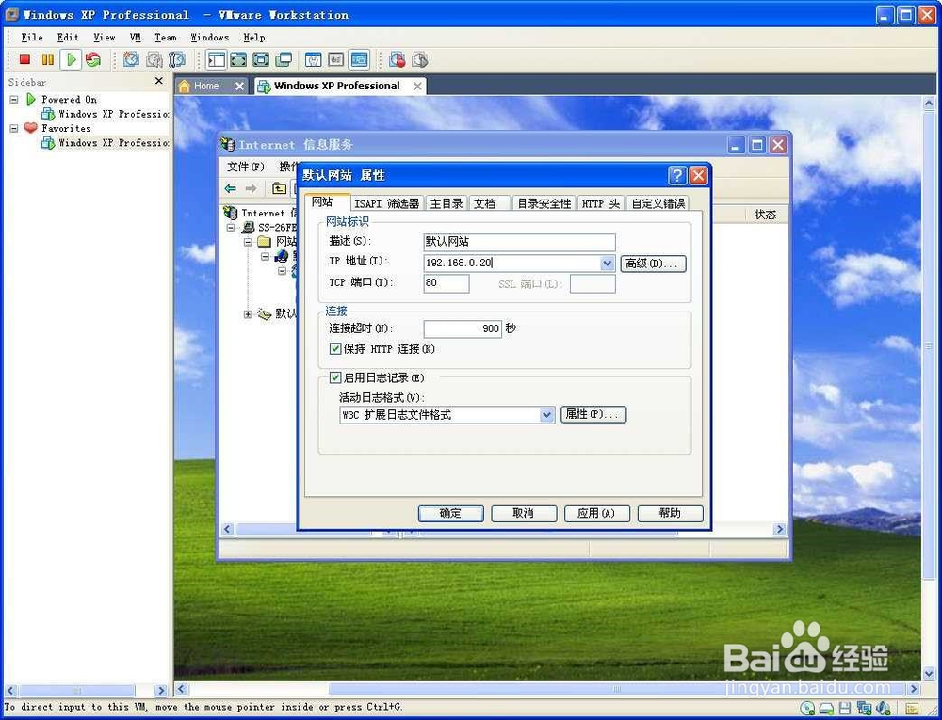This screenshot has width=942, height=720.
Task: Close the Sidebar panel with the X
Action: (158, 81)
